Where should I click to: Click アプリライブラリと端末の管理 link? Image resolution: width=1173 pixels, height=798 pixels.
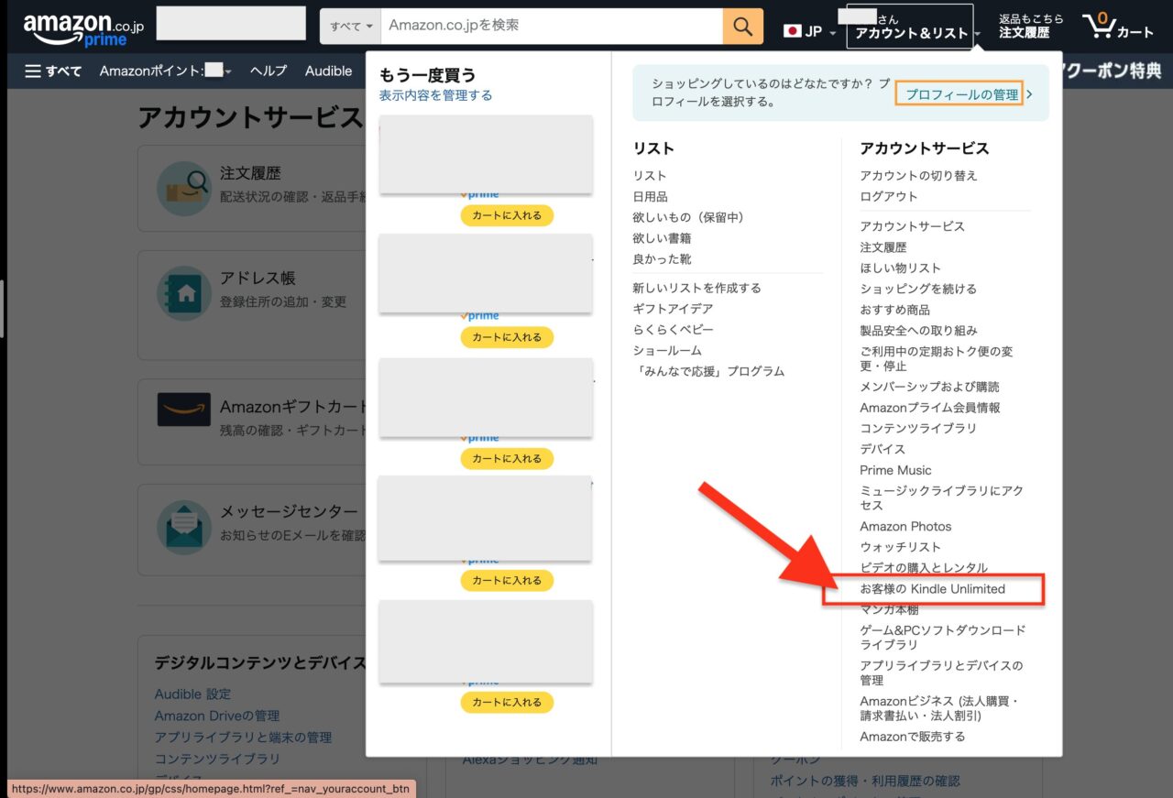(x=243, y=738)
